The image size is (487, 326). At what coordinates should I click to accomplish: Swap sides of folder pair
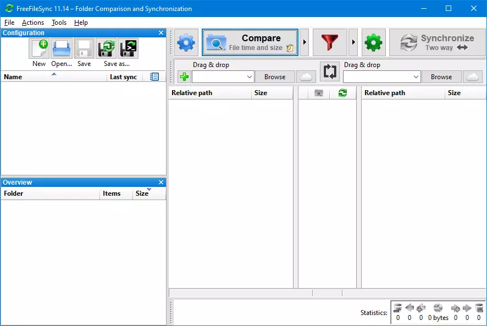[x=330, y=71]
